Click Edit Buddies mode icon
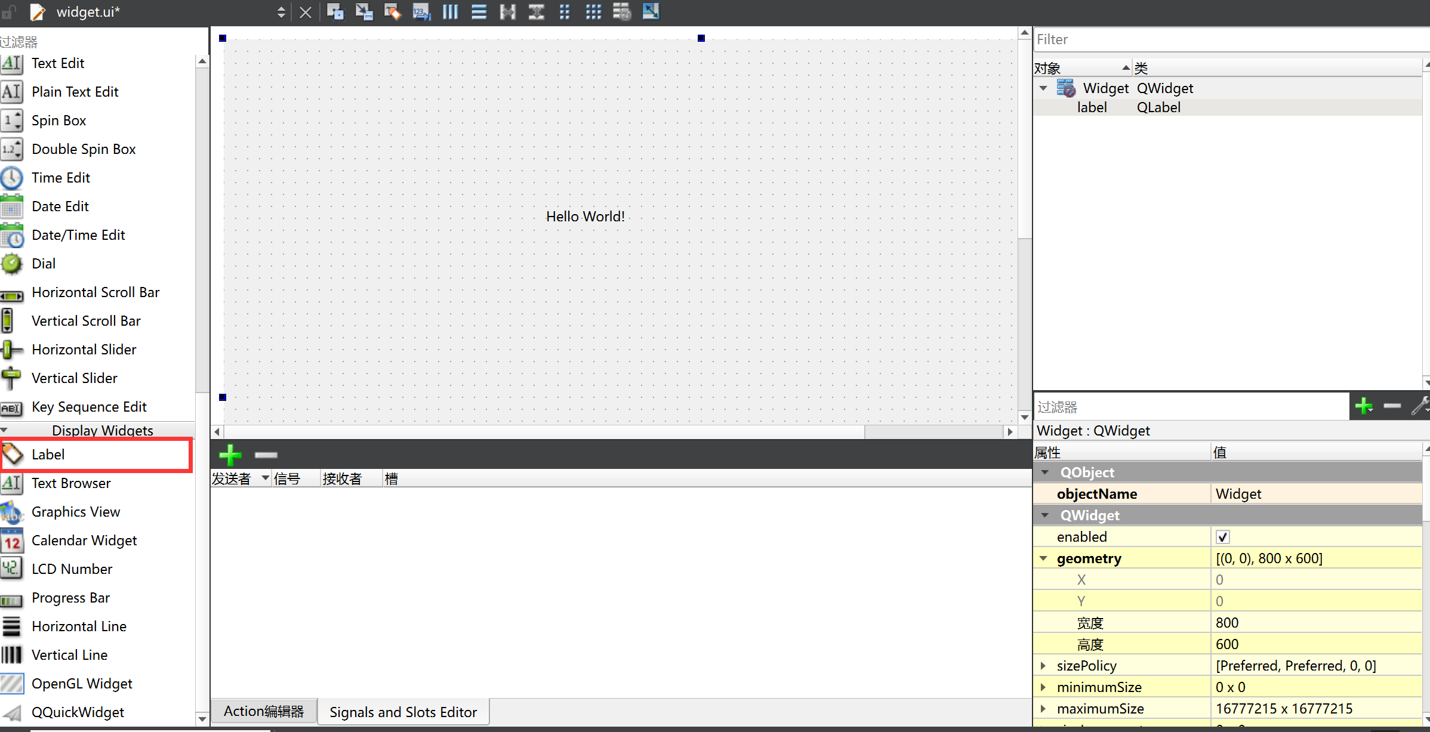The height and width of the screenshot is (732, 1430). click(393, 12)
